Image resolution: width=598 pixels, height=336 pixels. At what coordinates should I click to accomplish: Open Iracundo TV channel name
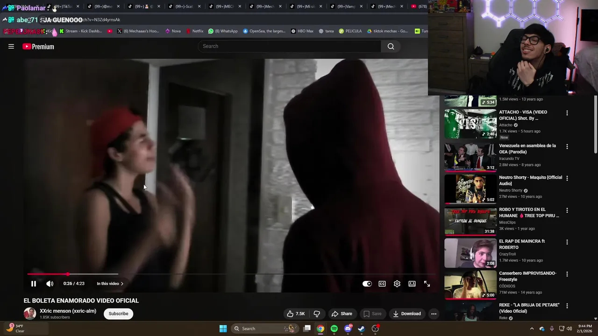pyautogui.click(x=509, y=159)
